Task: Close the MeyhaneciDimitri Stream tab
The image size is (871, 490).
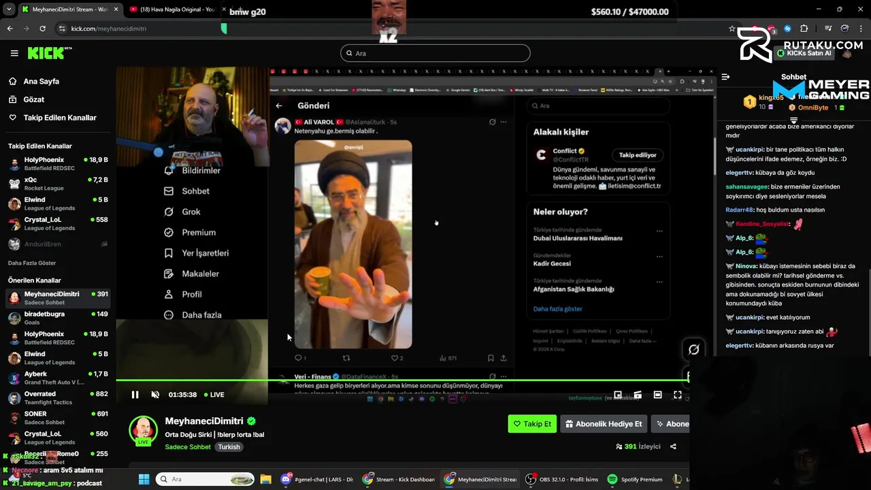Action: 116,10
